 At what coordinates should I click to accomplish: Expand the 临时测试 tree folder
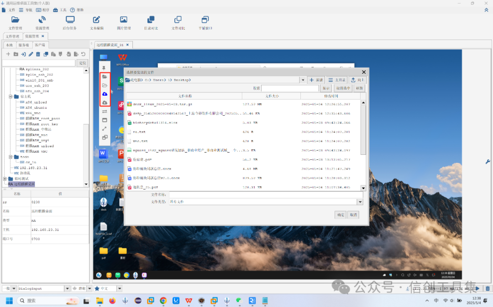coord(5,179)
